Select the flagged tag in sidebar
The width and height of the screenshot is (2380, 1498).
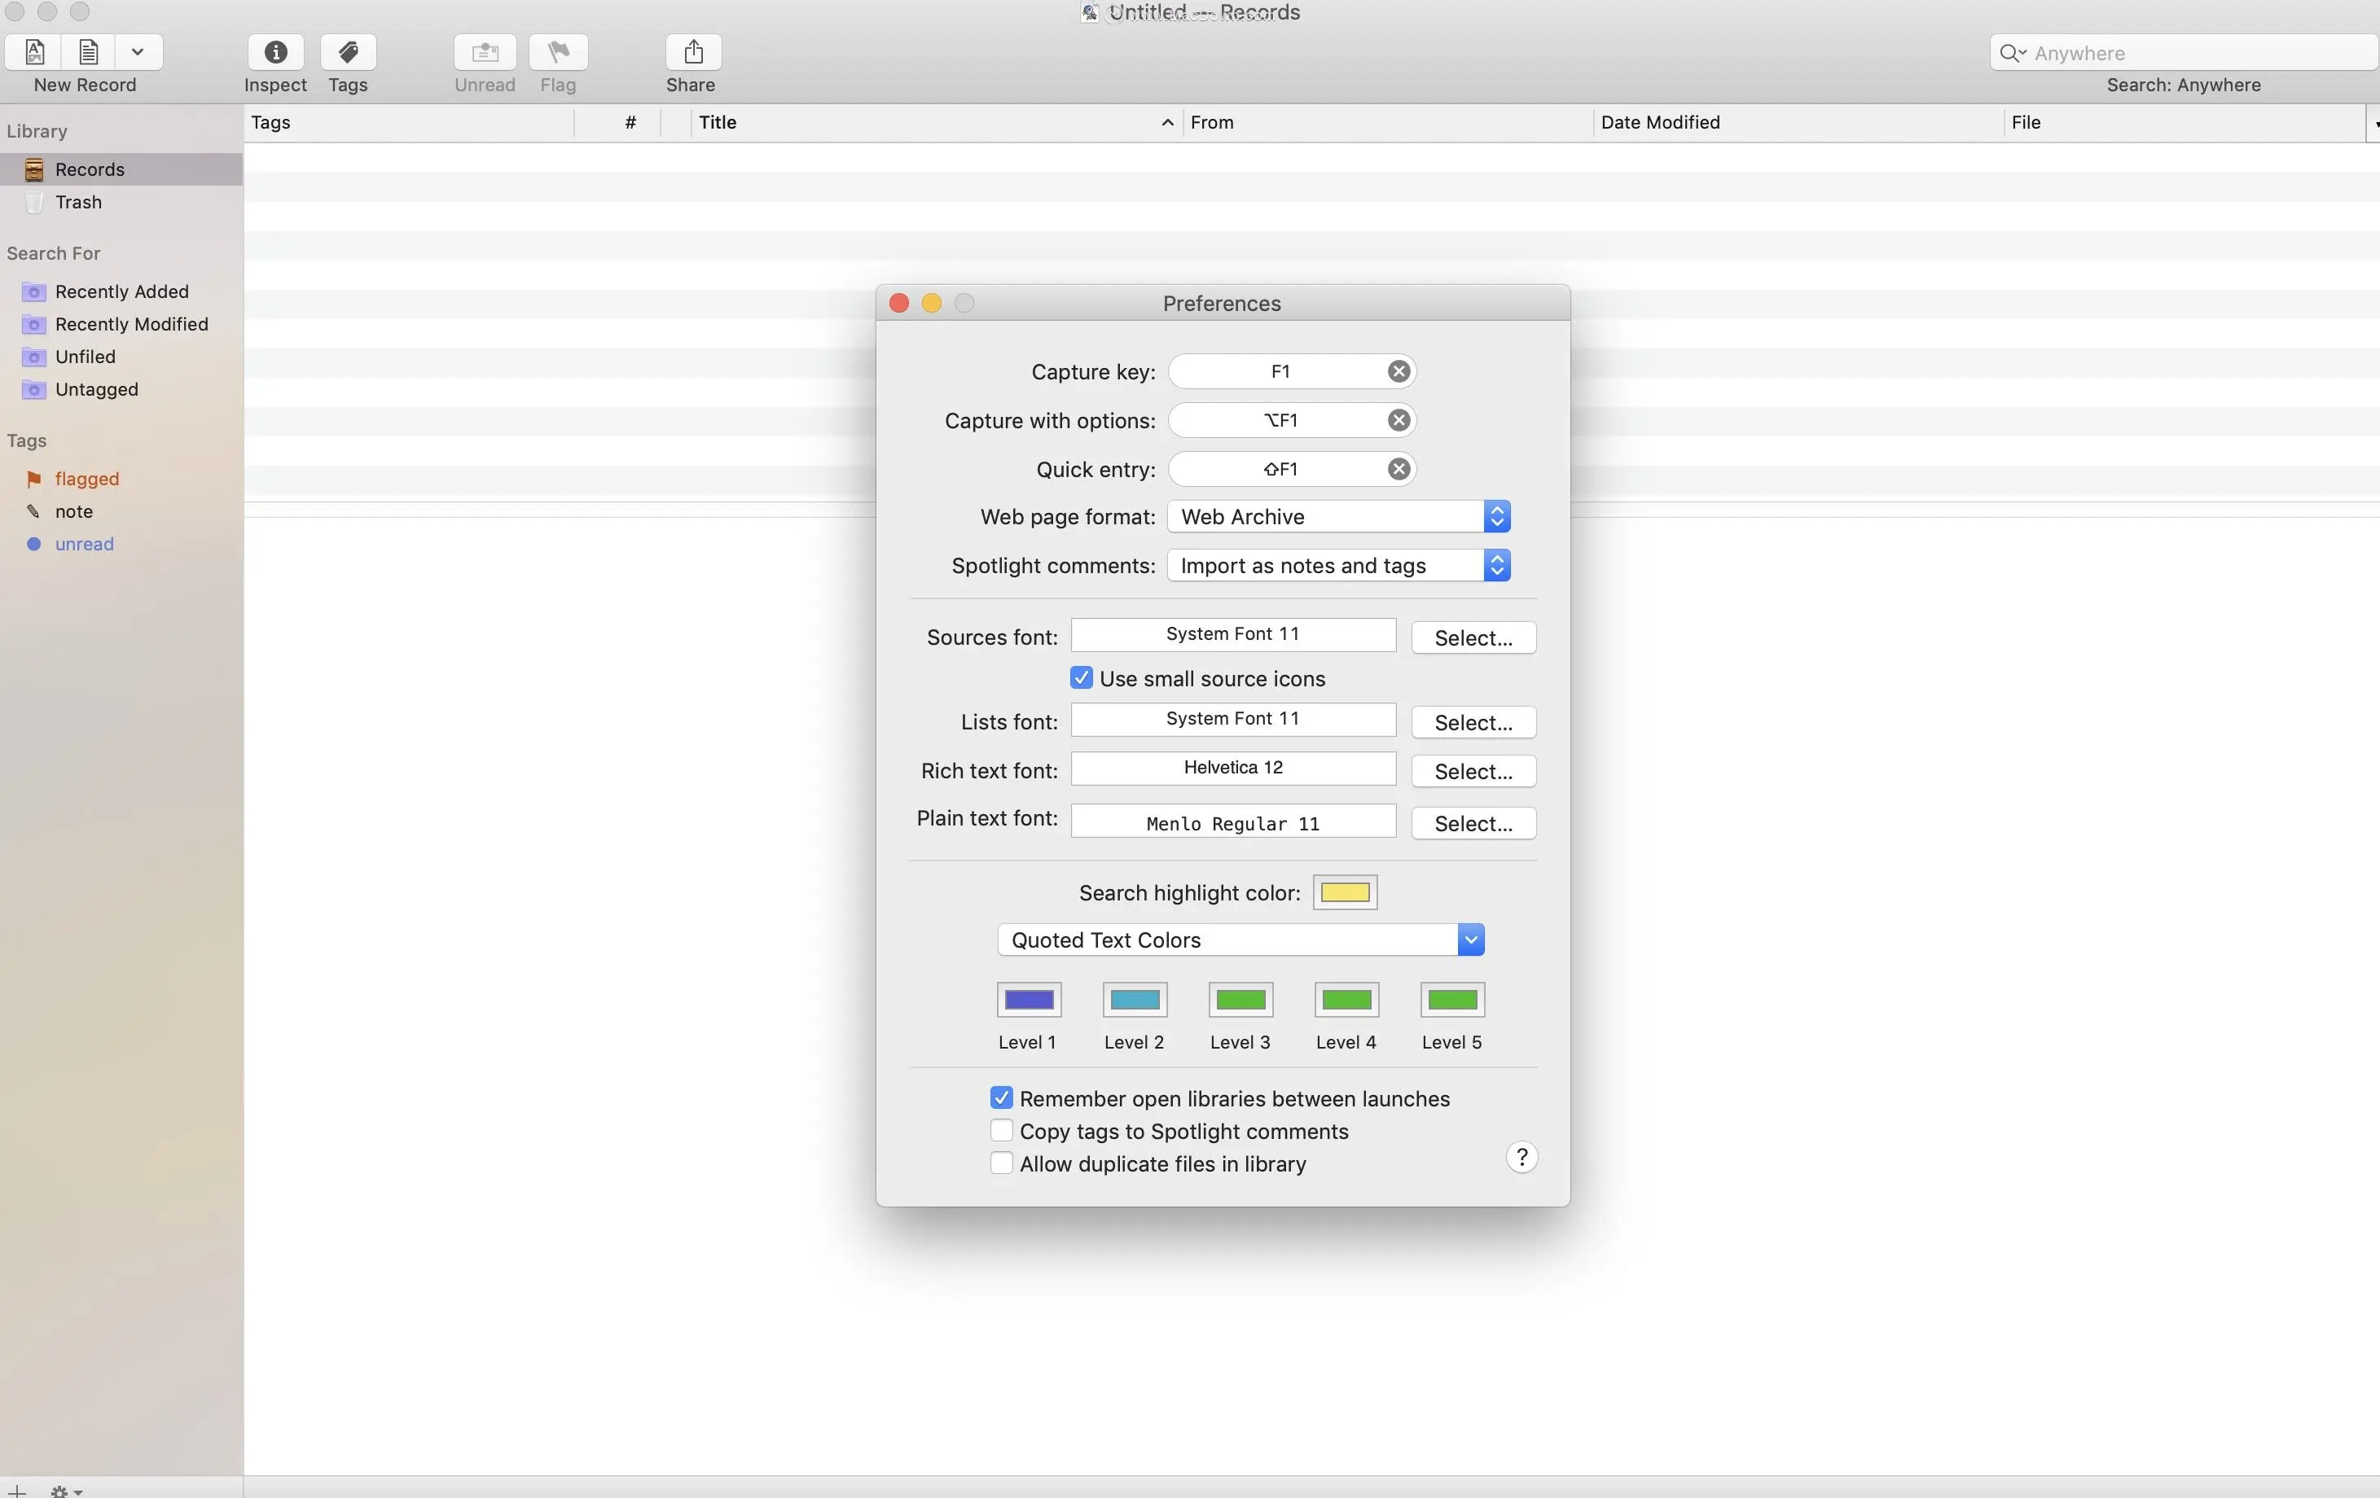[87, 478]
